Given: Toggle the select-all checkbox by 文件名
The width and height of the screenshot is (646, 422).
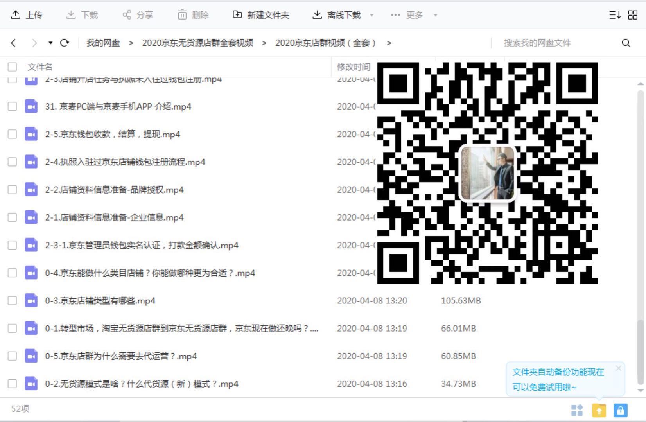Looking at the screenshot, I should 13,67.
